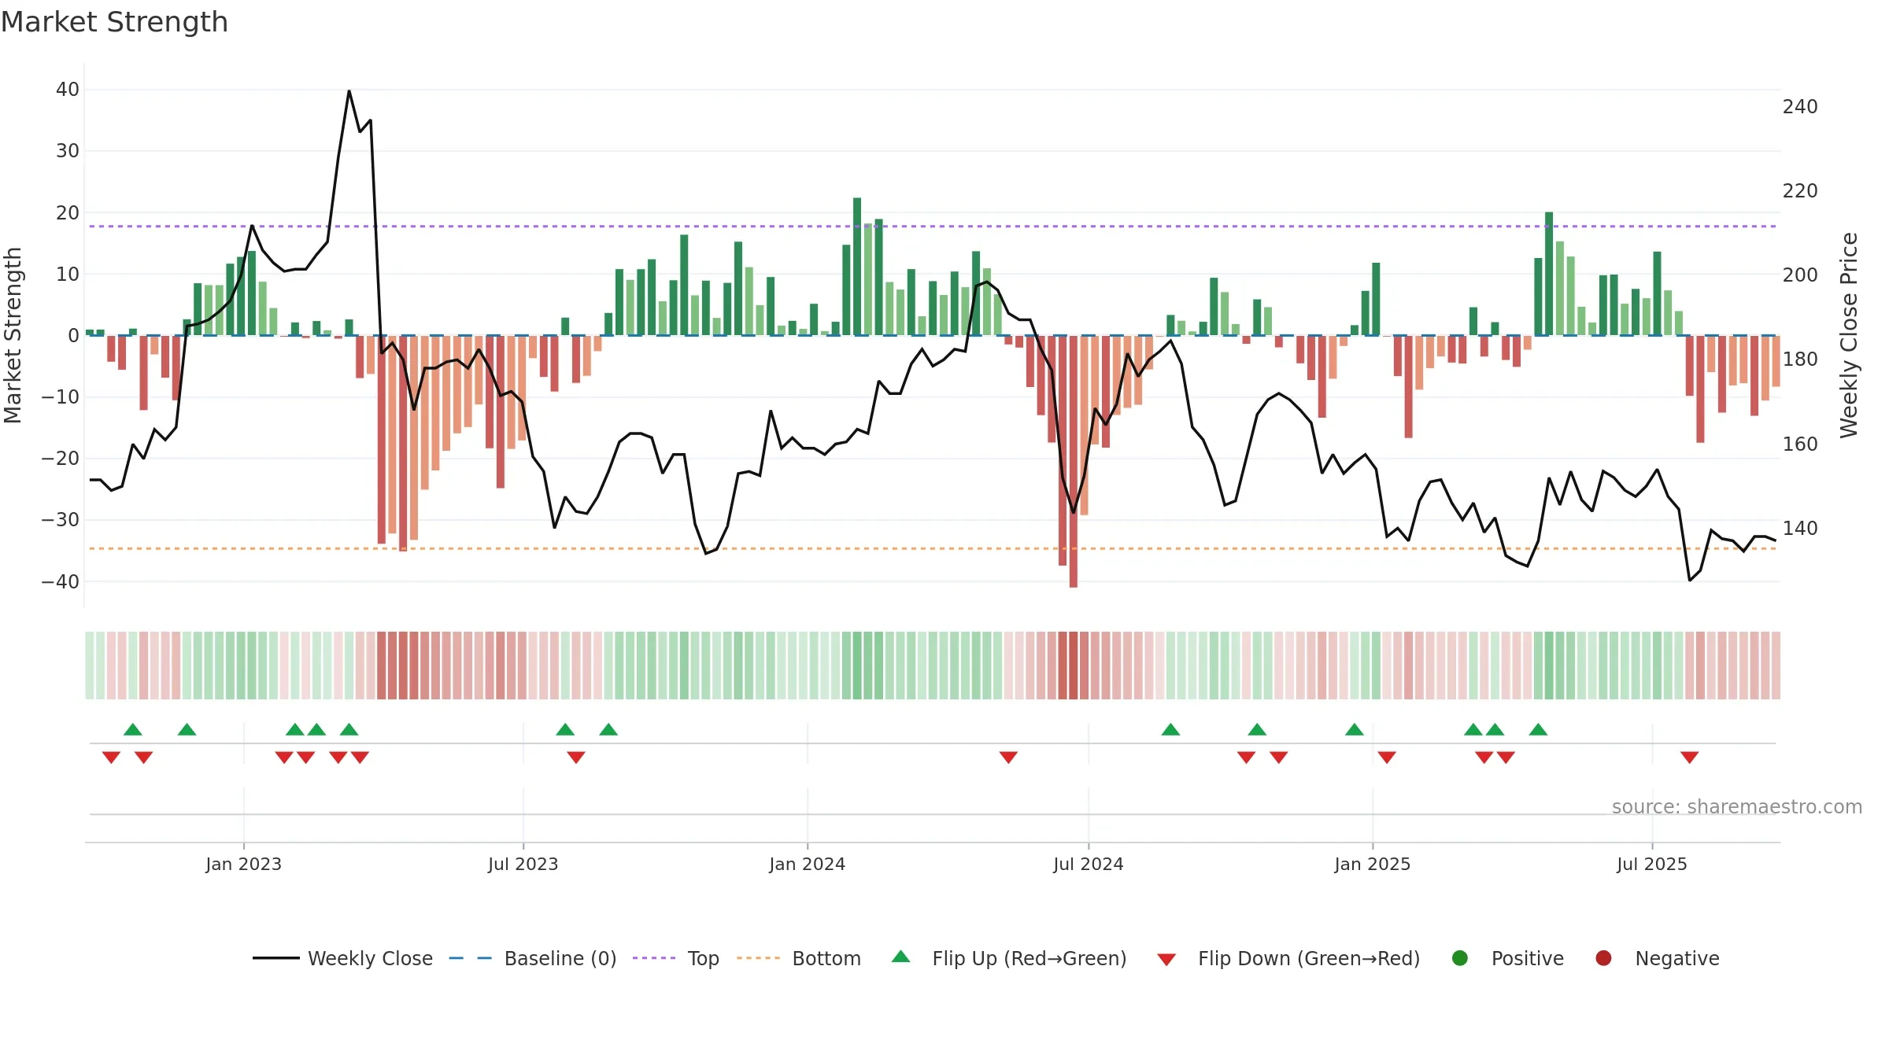1889x1062 pixels.
Task: Click the left Market Strength axis title
Action: click(13, 335)
